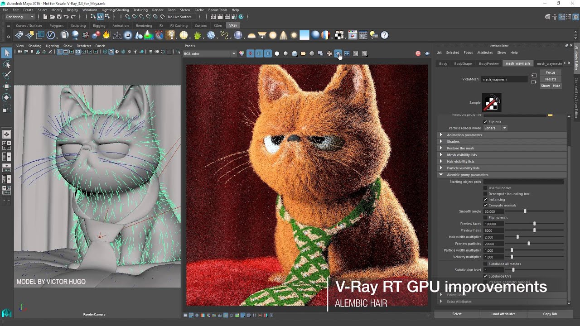580x326 pixels.
Task: Click the V-Ray dome light icon
Action: tap(251, 35)
